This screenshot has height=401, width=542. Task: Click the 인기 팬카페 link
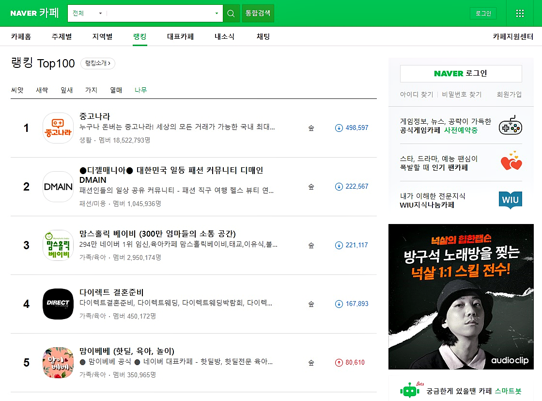coord(449,167)
